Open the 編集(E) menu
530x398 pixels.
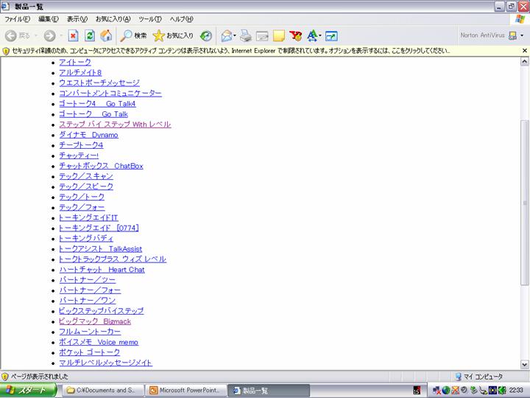49,19
